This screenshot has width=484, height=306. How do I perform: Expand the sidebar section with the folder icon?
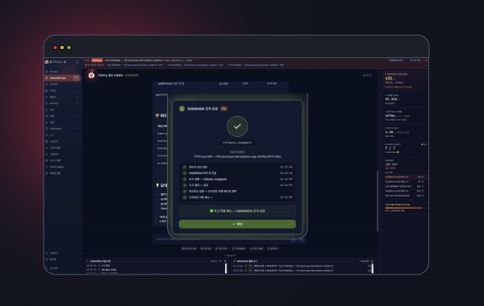pyautogui.click(x=62, y=129)
